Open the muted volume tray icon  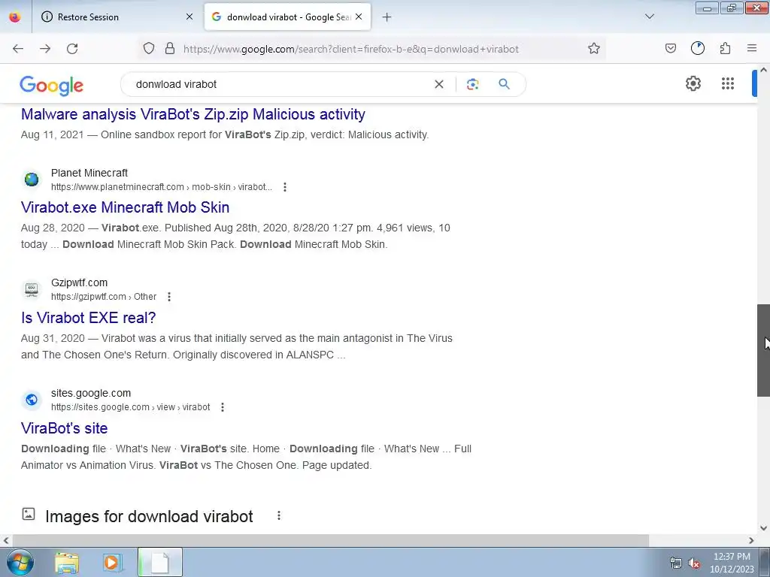pos(694,563)
